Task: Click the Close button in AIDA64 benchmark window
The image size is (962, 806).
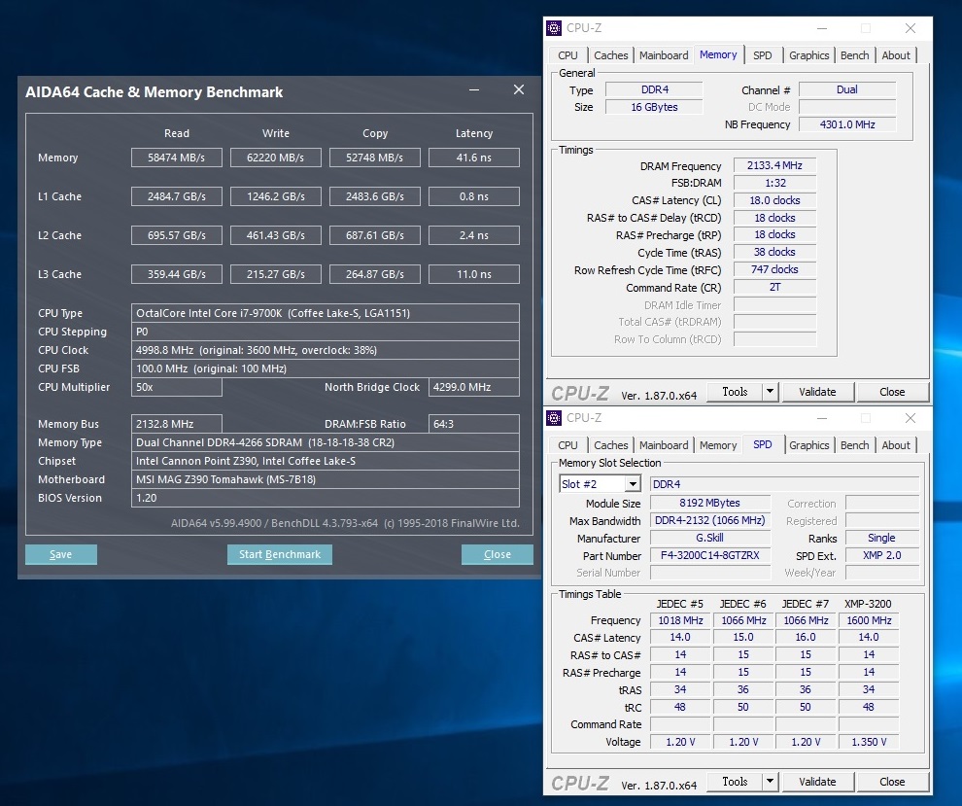Action: coord(497,554)
